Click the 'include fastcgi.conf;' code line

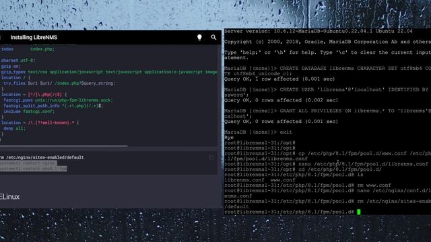pyautogui.click(x=29, y=112)
